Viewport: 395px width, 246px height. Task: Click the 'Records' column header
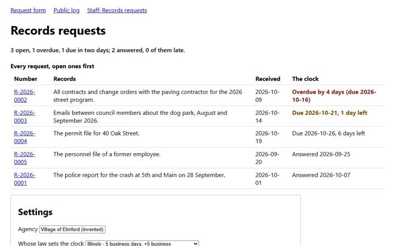tap(65, 79)
